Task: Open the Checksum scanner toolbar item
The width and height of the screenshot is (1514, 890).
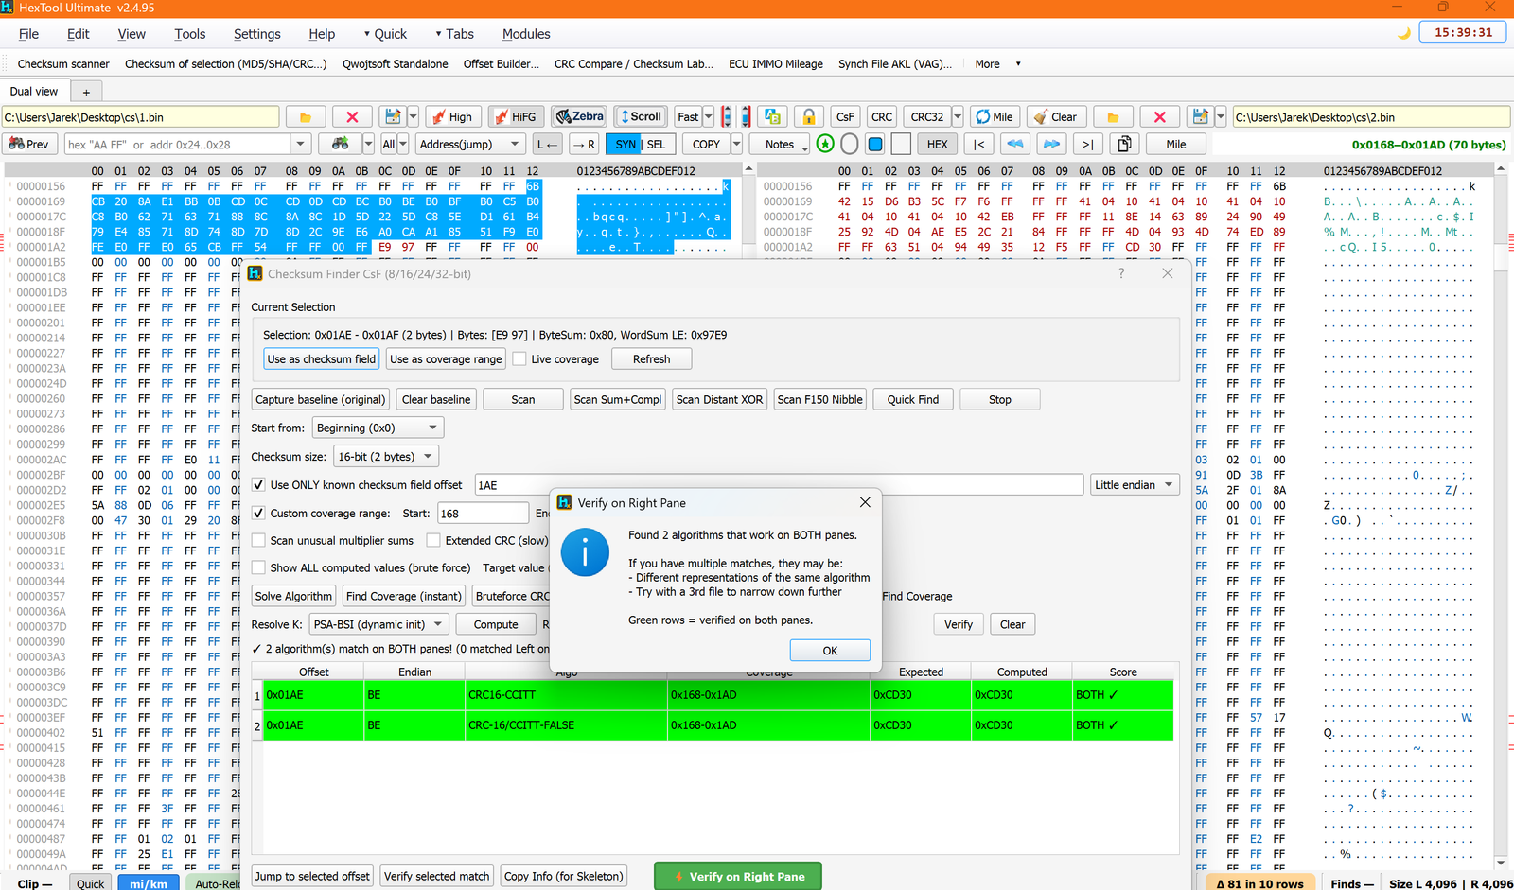Action: (63, 64)
